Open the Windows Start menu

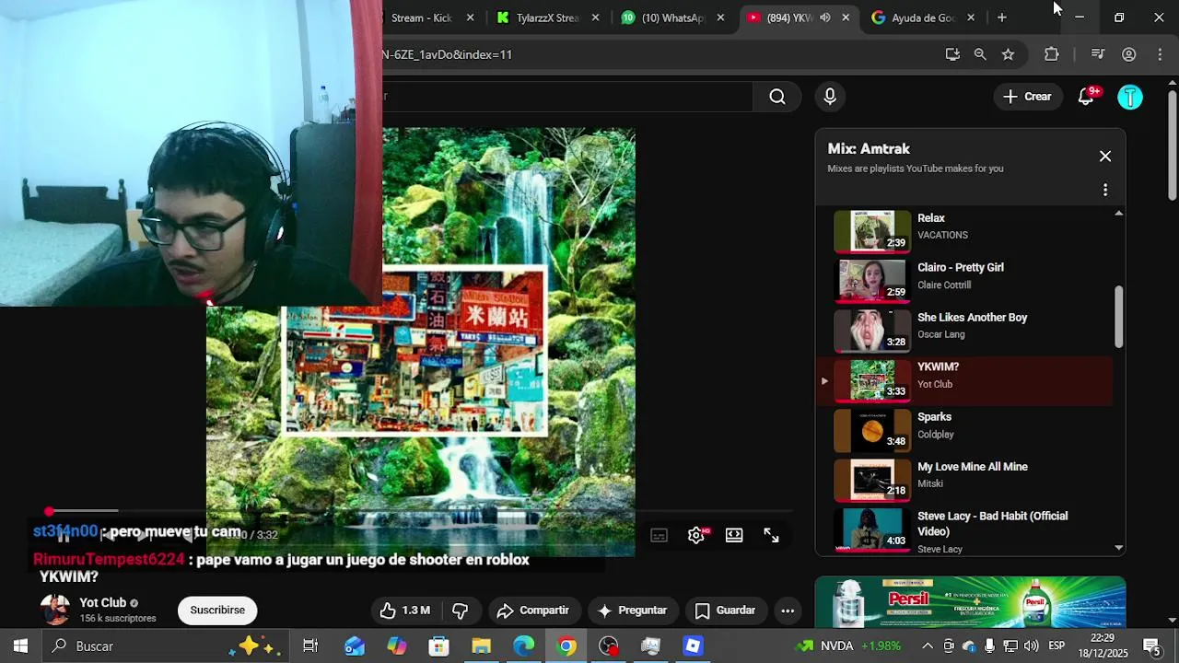[20, 646]
